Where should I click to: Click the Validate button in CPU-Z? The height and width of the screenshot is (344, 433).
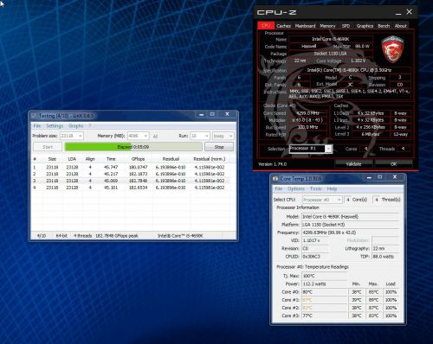[353, 164]
